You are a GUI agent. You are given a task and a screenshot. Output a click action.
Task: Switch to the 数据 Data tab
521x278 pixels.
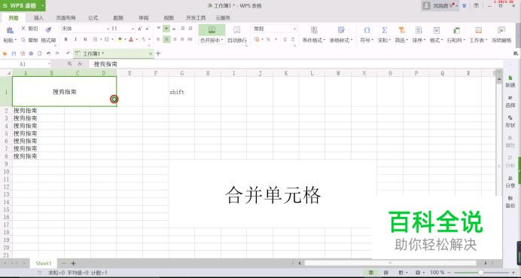118,17
